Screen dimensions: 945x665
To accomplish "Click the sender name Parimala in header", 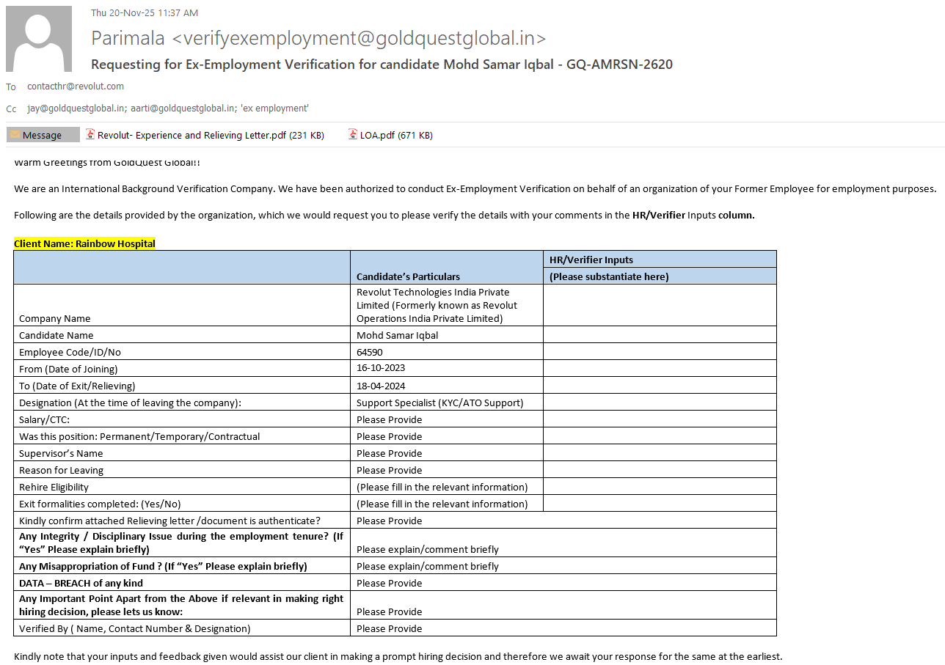I will pyautogui.click(x=128, y=38).
